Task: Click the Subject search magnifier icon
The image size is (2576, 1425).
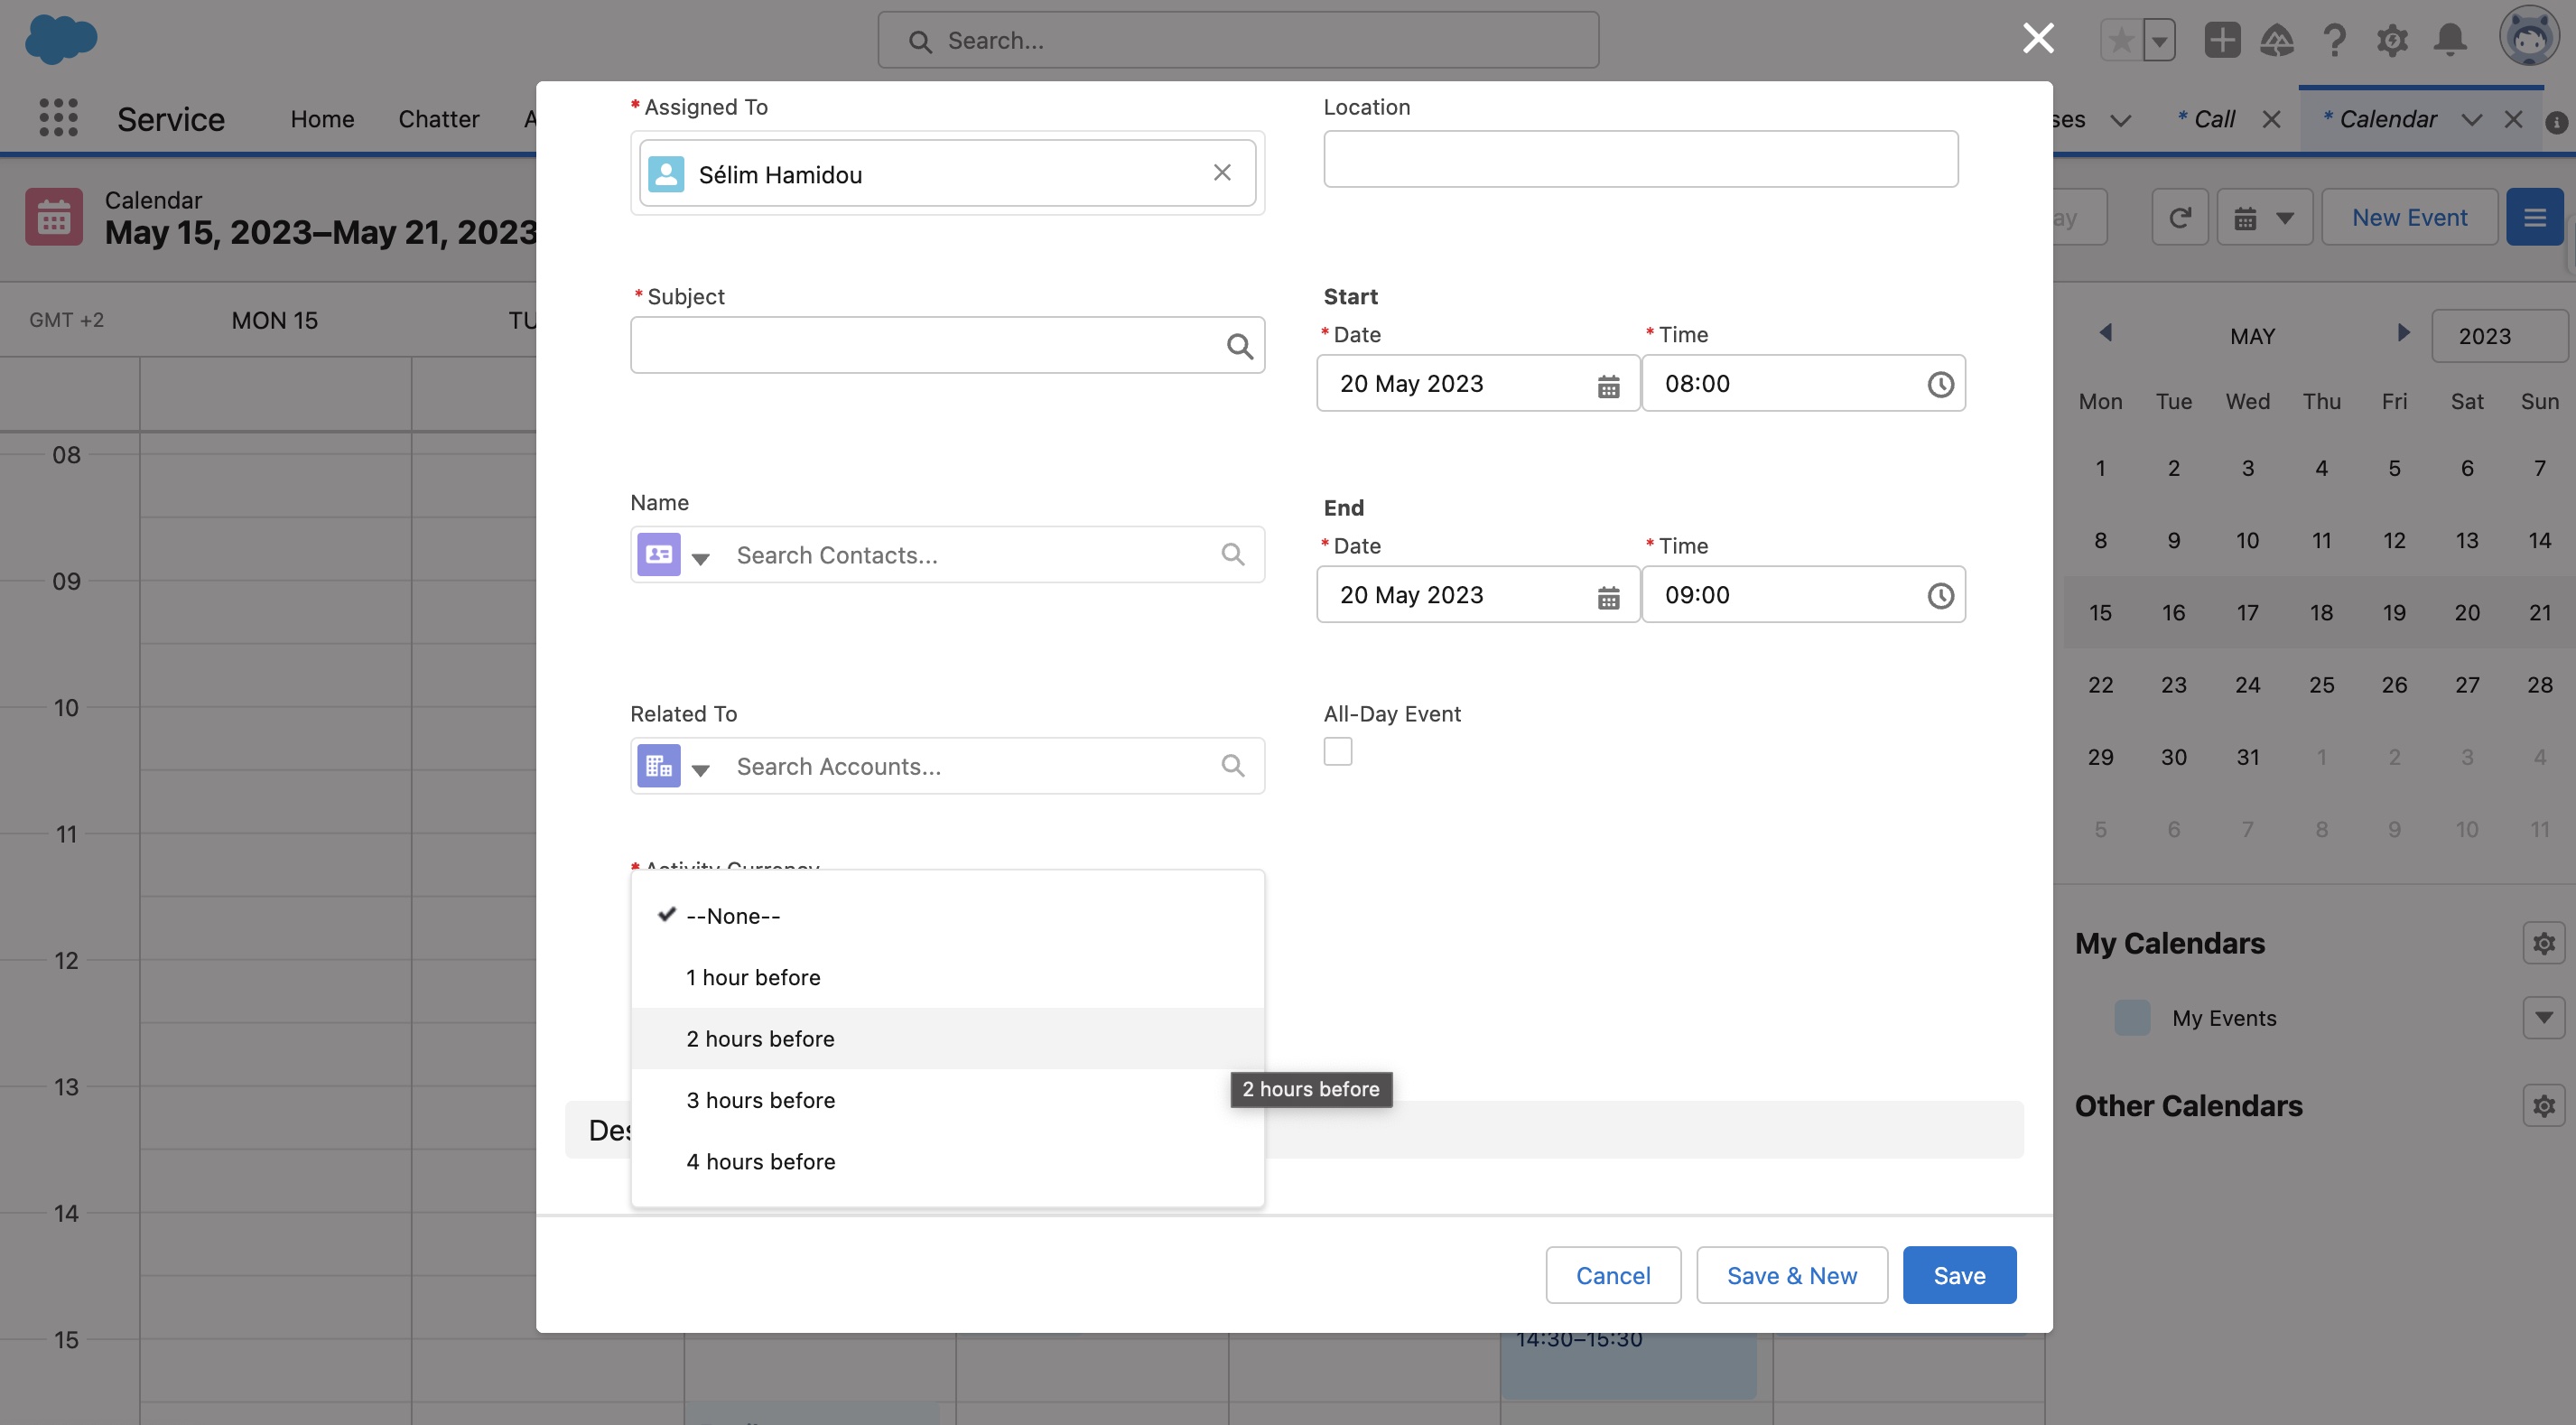Action: (1240, 346)
